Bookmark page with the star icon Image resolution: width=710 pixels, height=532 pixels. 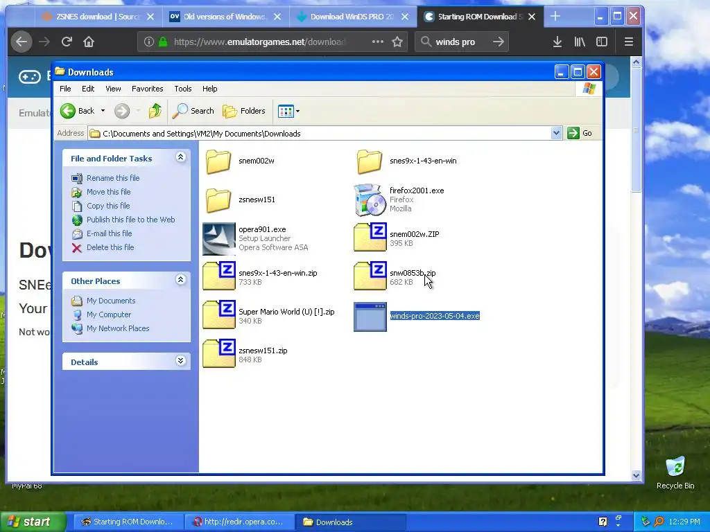click(x=397, y=42)
